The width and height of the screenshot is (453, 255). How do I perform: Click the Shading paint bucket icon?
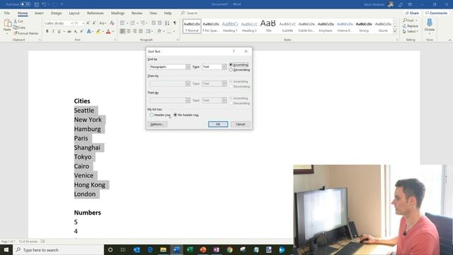(159, 31)
